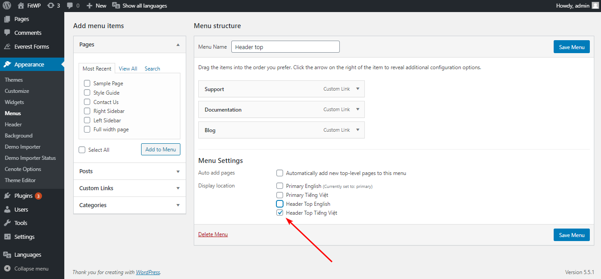Click the admin avatar in top bar
The height and width of the screenshot is (279, 601).
click(x=595, y=6)
